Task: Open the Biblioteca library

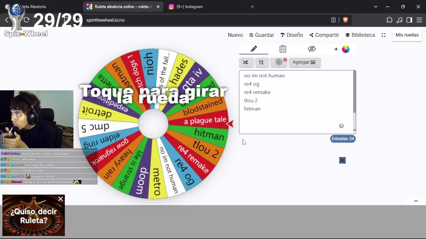Action: [x=360, y=35]
